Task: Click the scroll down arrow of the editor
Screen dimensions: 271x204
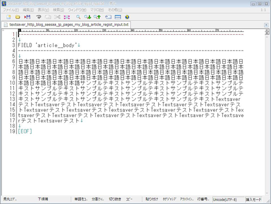Action: [267, 193]
